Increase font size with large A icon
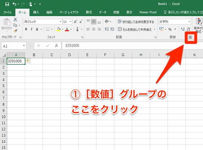Screen dimensions: 203x150 click(75, 21)
